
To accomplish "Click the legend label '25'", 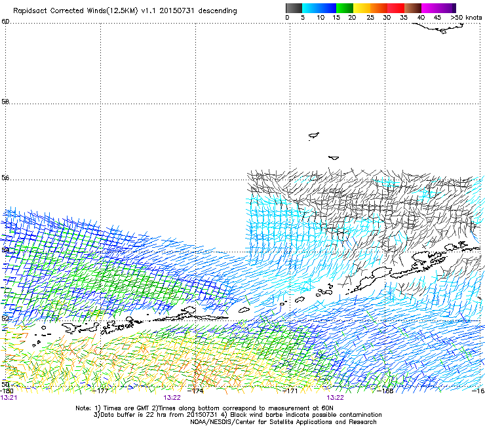I will [x=370, y=18].
